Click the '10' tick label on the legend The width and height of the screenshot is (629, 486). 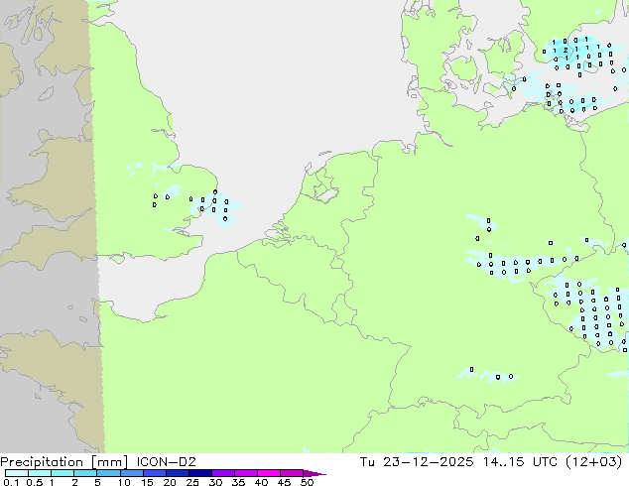pos(123,483)
